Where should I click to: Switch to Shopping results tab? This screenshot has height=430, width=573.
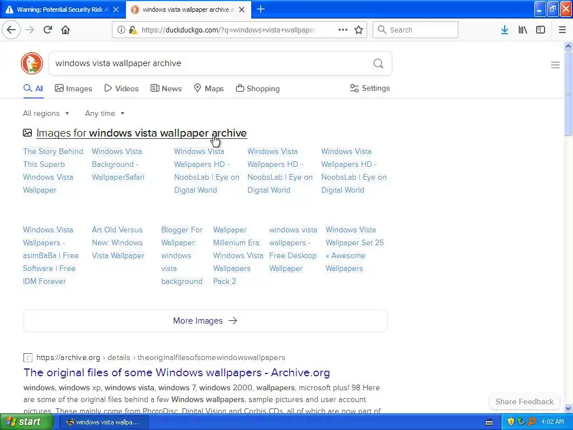[x=257, y=88]
